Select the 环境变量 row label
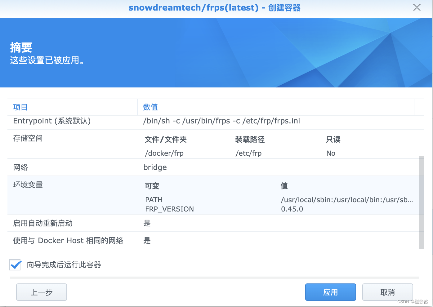The height and width of the screenshot is (307, 433). (28, 185)
